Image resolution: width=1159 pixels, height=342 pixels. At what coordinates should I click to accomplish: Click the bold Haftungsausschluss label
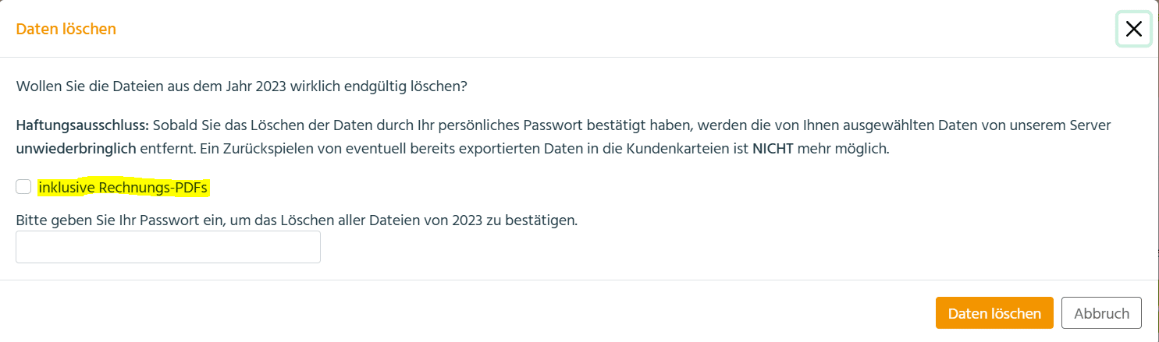(x=83, y=125)
